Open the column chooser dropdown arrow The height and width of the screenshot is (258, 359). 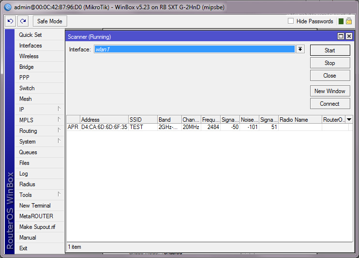(x=349, y=120)
